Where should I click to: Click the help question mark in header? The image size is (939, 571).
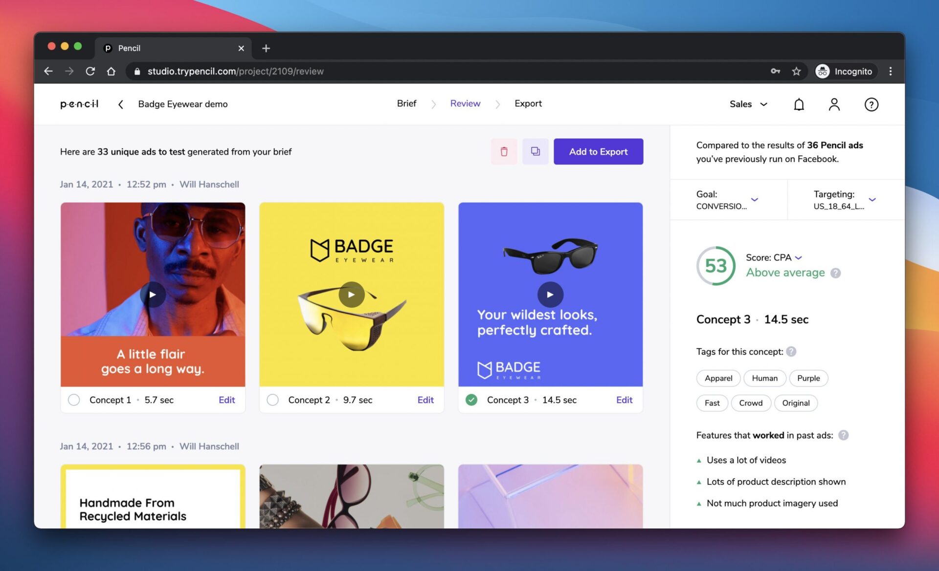pos(871,104)
